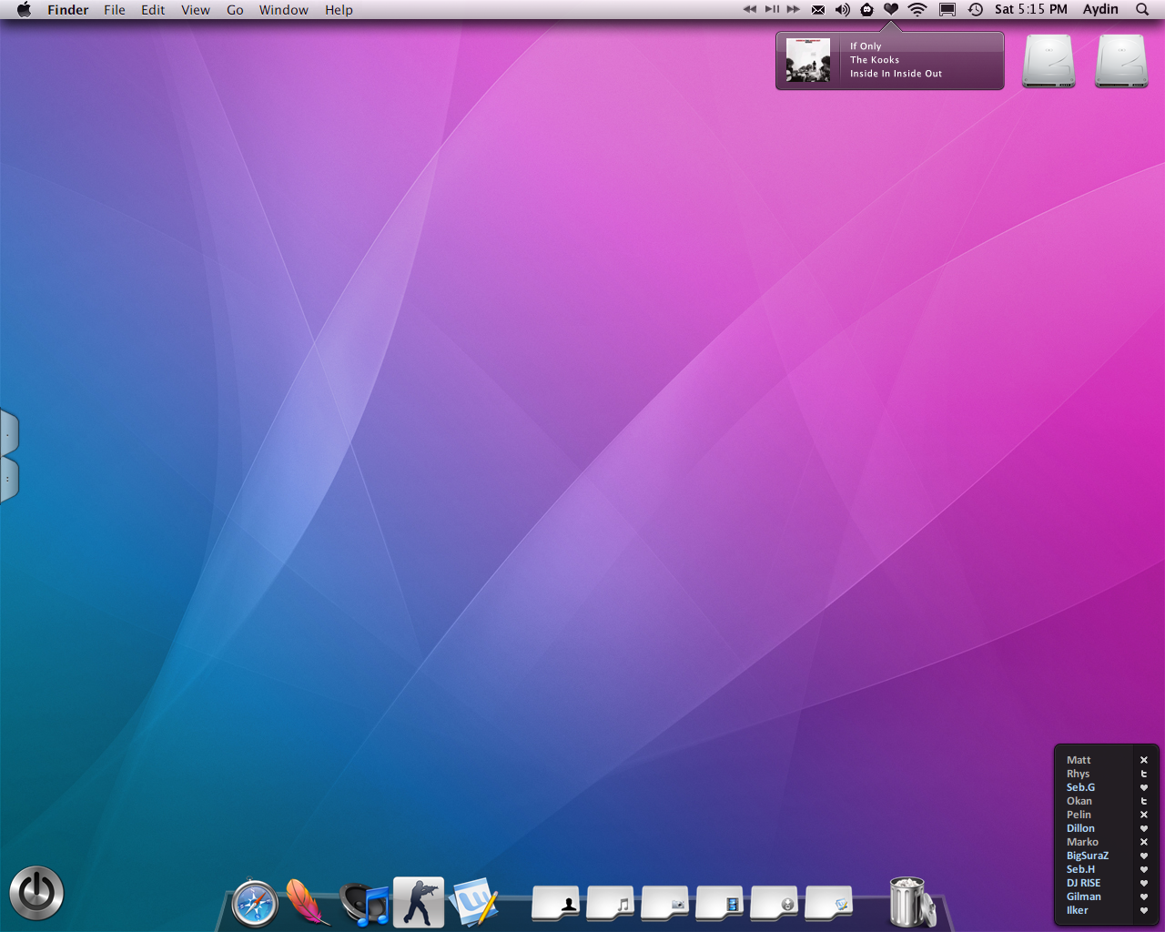Click the song title If Only

point(866,46)
